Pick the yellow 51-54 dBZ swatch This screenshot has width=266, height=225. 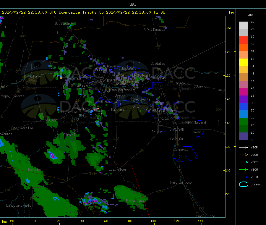(x=244, y=62)
